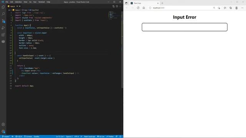The image size is (246, 138).
Task: Open the Manage gear menu in VS Code
Action: coord(3,131)
